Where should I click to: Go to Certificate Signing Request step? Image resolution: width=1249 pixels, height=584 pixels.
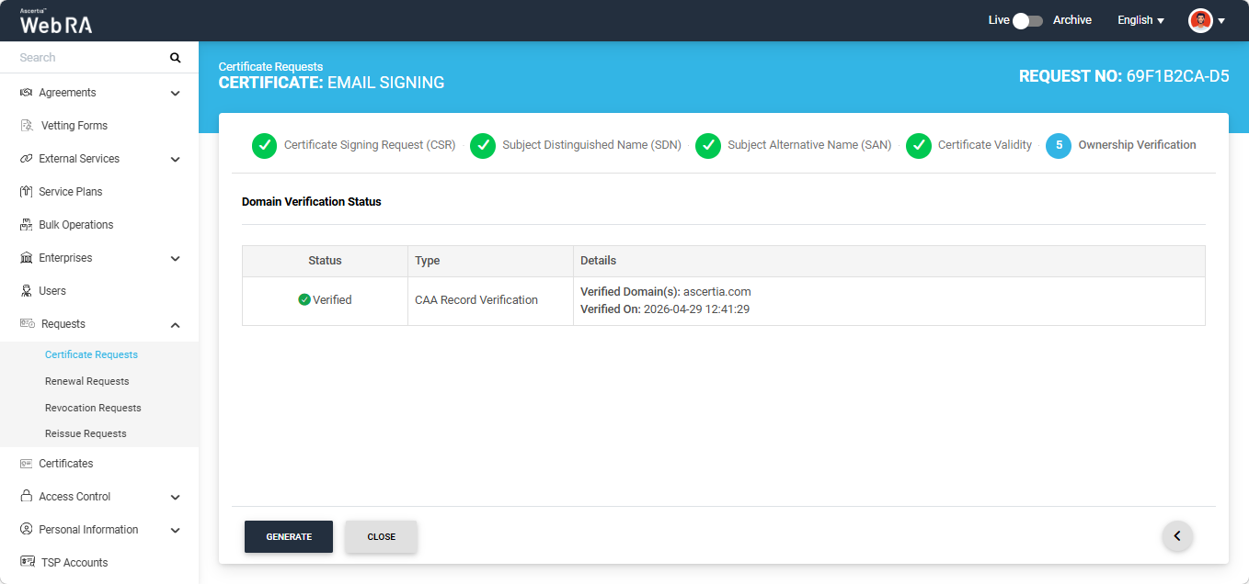coord(354,145)
